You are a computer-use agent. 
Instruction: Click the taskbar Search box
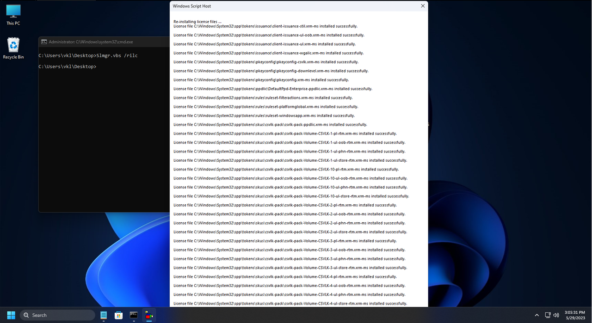57,315
